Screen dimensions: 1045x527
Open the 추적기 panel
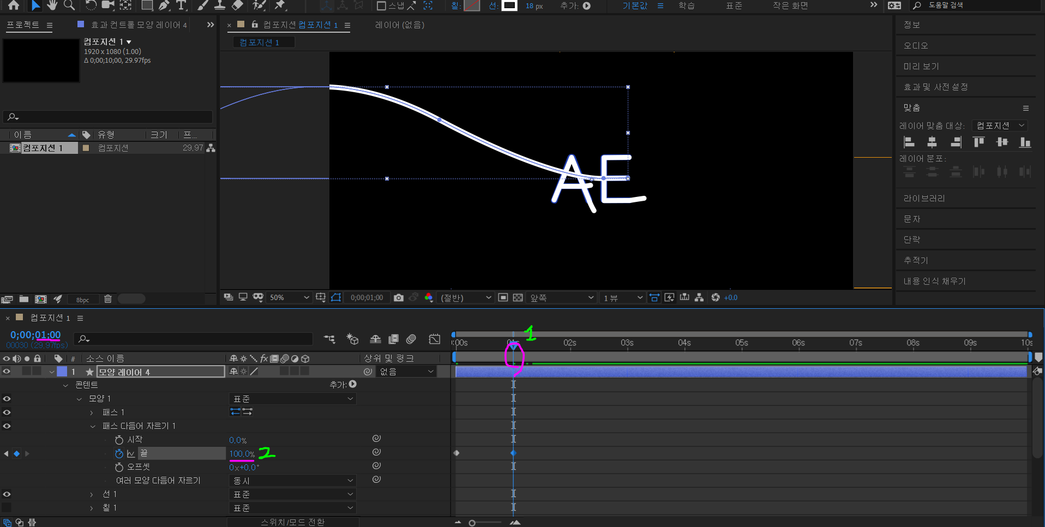(916, 260)
